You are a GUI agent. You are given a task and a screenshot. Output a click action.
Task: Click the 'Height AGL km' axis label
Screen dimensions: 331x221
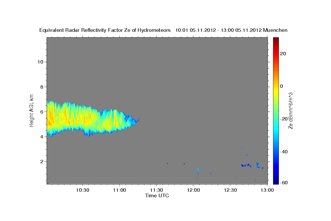[32, 110]
